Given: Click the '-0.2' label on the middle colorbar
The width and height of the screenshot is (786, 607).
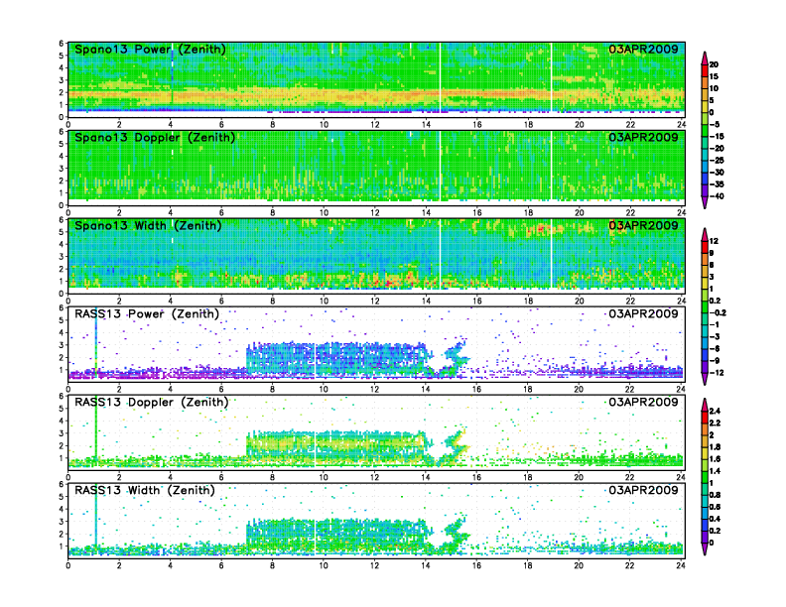Looking at the screenshot, I should pos(718,312).
